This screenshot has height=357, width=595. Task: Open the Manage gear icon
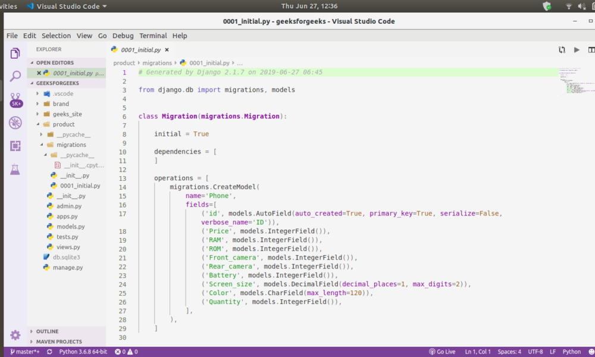pyautogui.click(x=15, y=335)
